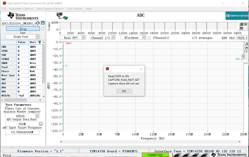Viewport: 249px width, 157px height.
Task: Click the FFT plot scroll-left arrow
Action: click(61, 141)
